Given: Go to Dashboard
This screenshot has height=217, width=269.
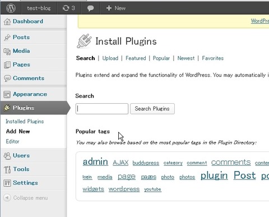Looking at the screenshot, I should coord(28,21).
